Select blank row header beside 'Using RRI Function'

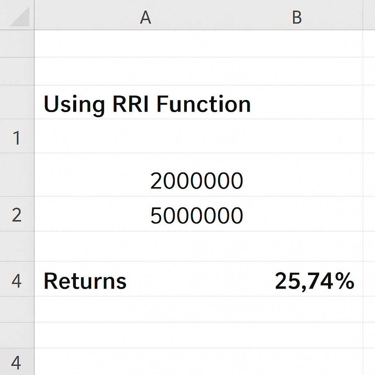17,102
